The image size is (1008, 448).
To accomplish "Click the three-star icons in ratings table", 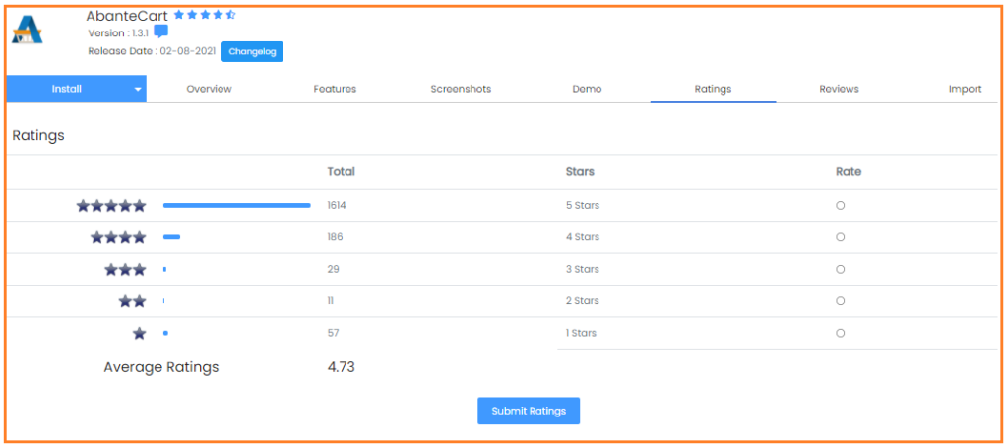I will [x=126, y=270].
